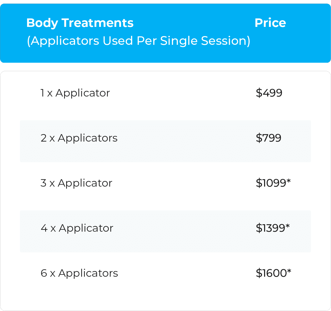The image size is (331, 311).
Task: Click the Price column header
Action: pyautogui.click(x=270, y=23)
